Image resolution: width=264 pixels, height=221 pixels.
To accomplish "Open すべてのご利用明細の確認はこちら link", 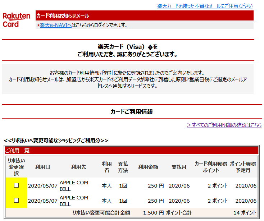I will tap(224, 125).
